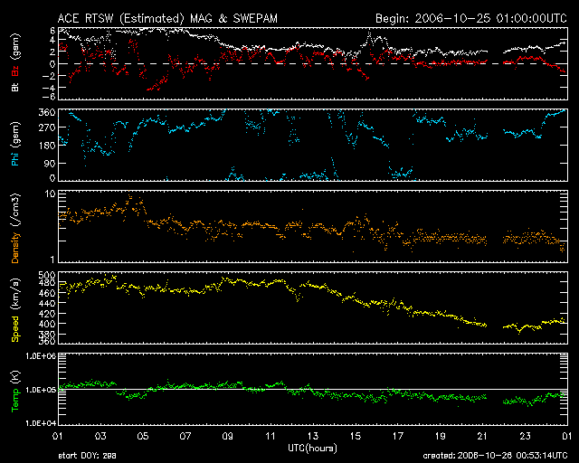579x463 pixels.
Task: Click the "1.0E+06" tick on the Temp axis
Action: (x=41, y=356)
